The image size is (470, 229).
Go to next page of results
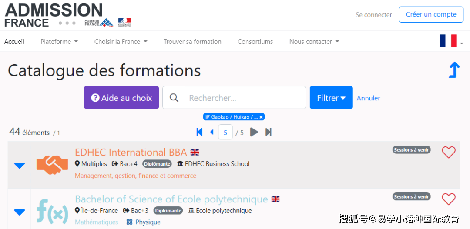[x=254, y=132]
